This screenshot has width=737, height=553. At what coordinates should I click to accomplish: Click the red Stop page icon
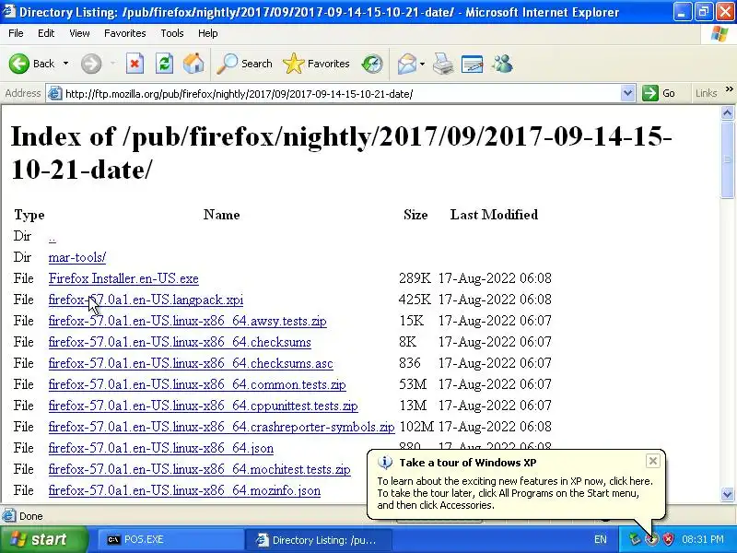(135, 64)
